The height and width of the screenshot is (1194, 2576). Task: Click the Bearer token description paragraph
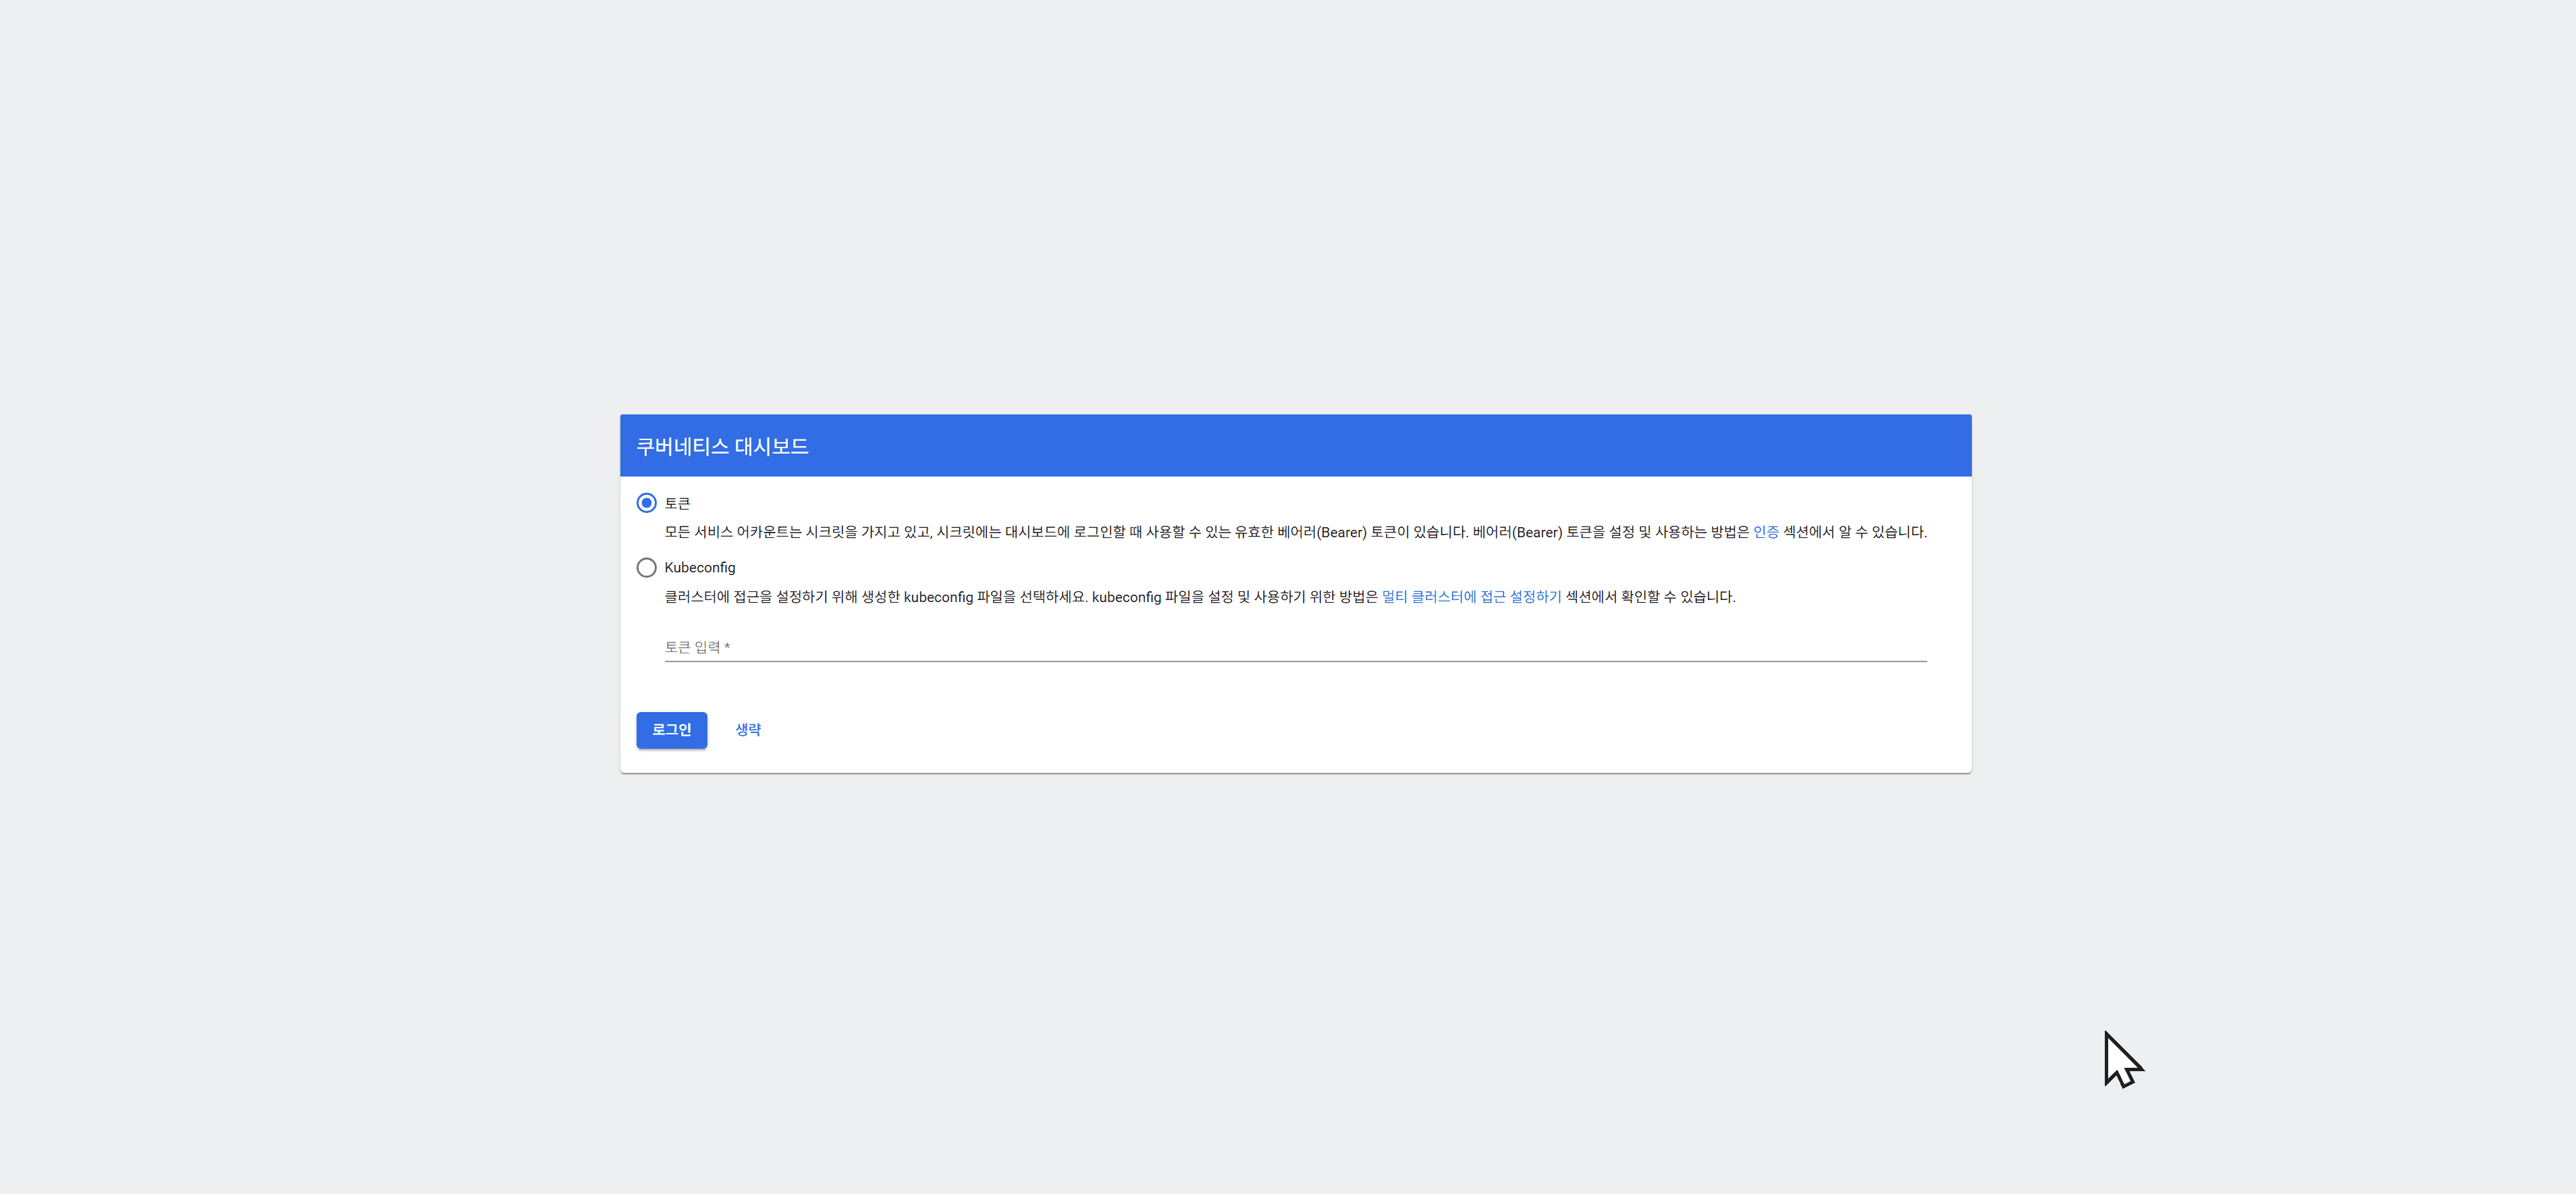click(x=1295, y=532)
